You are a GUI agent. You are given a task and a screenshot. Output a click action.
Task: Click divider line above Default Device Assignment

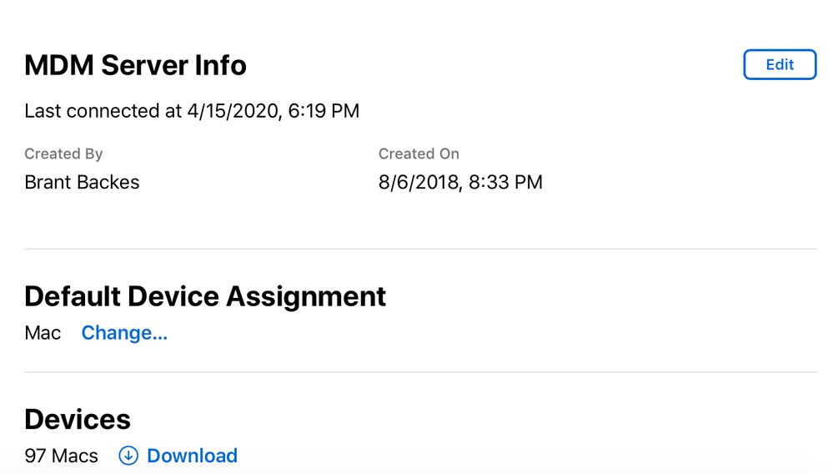(420, 249)
